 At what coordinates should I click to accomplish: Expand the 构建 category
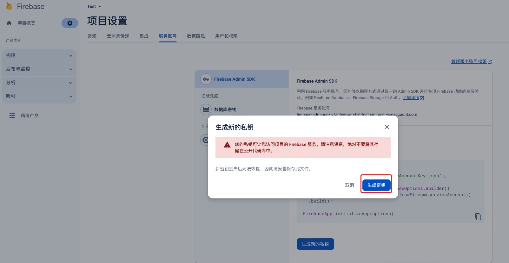pyautogui.click(x=39, y=55)
